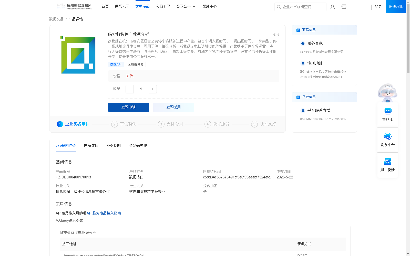Click the 平台联系方式 telephone icon
The image size is (410, 256).
coord(303,111)
